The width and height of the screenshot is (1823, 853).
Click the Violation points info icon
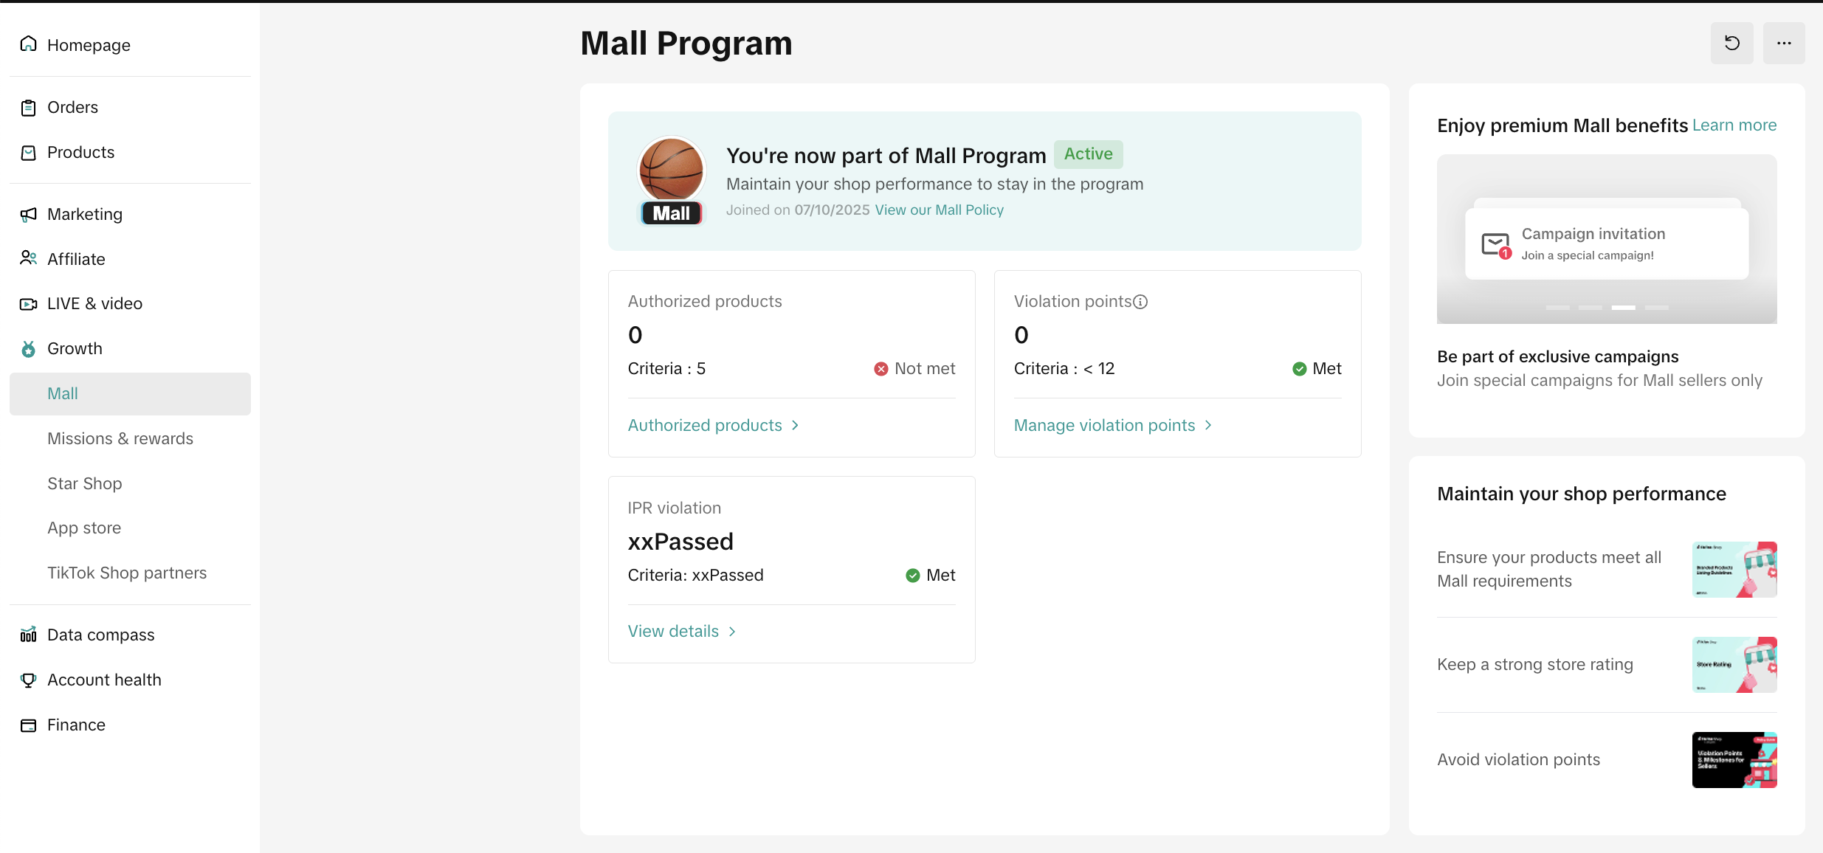tap(1140, 302)
